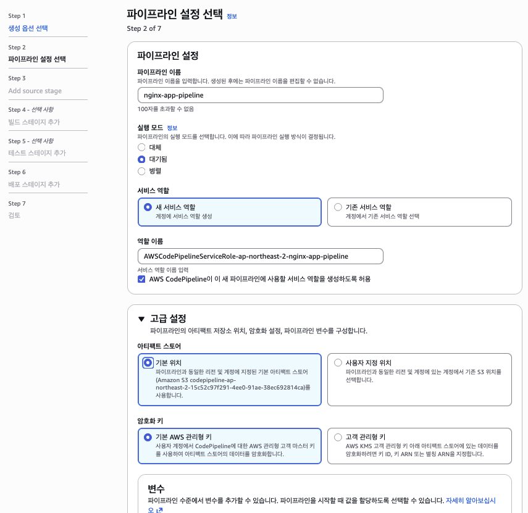
Task: Choose 기본 AWS 관리형 키 option
Action: point(148,437)
